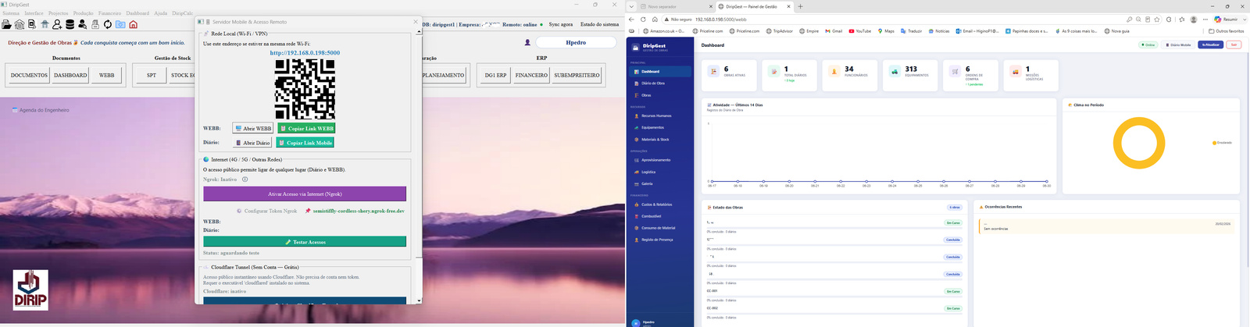Open Missões Logísticas stat card
1250x327 pixels.
(x=1030, y=76)
